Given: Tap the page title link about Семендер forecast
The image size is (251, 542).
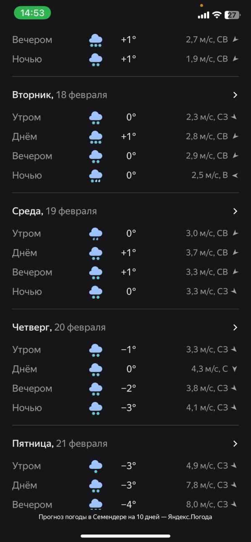Looking at the screenshot, I should [x=125, y=517].
